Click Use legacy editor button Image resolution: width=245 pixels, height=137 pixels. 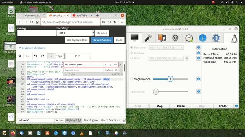(x=77, y=40)
